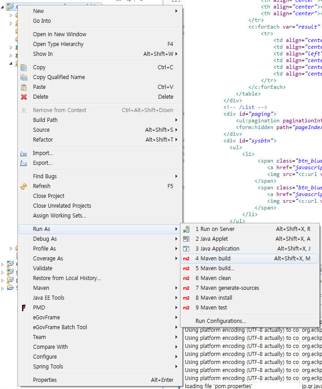
Task: Open the Configure submenu
Action: tap(100, 357)
